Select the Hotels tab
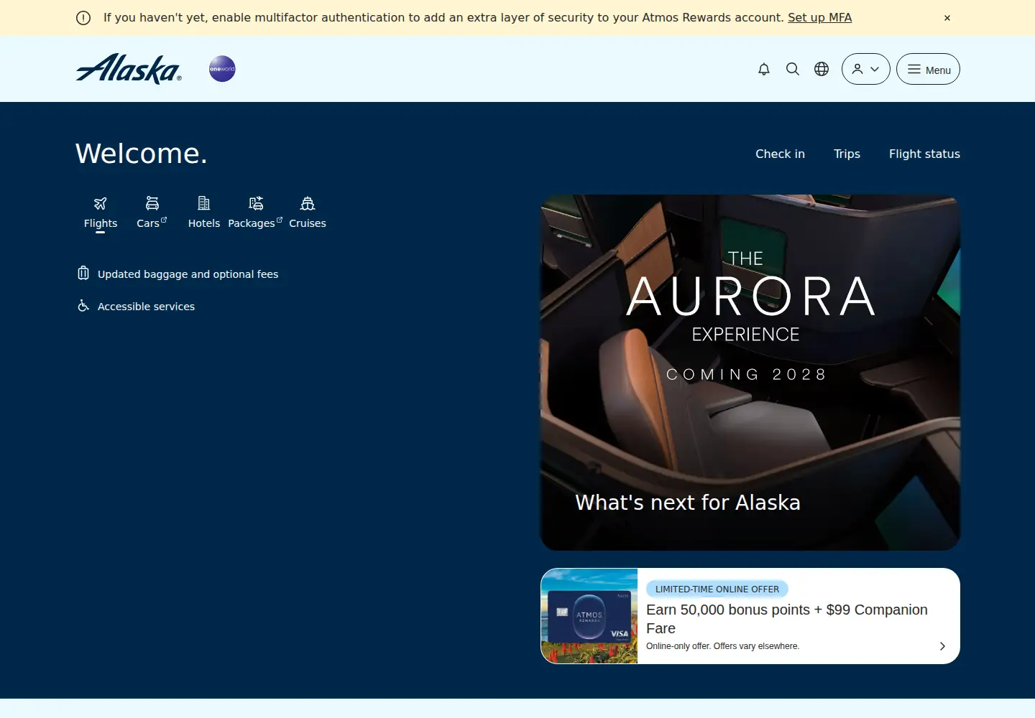The width and height of the screenshot is (1035, 718). pyautogui.click(x=204, y=213)
